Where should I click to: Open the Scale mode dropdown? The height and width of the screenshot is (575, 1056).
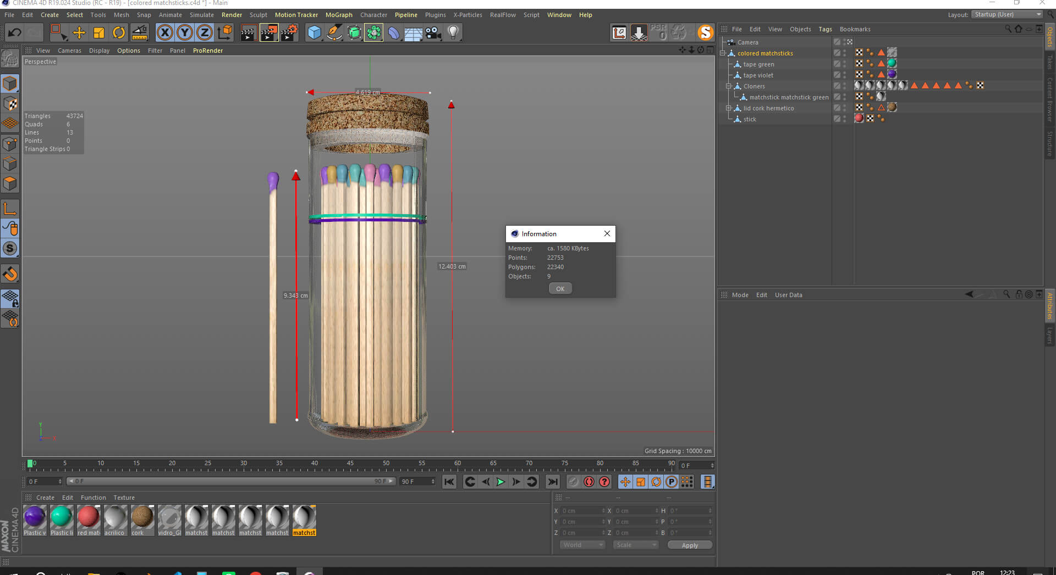[636, 545]
